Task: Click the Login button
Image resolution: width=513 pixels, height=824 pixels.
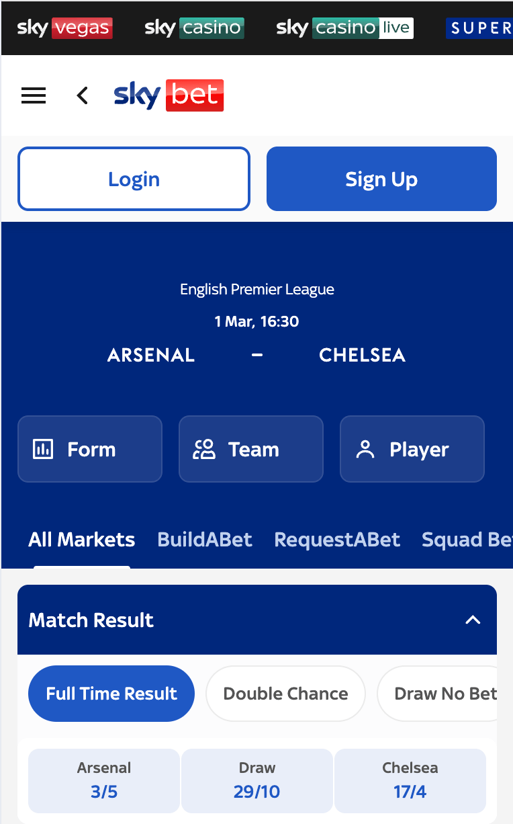Action: coord(134,179)
